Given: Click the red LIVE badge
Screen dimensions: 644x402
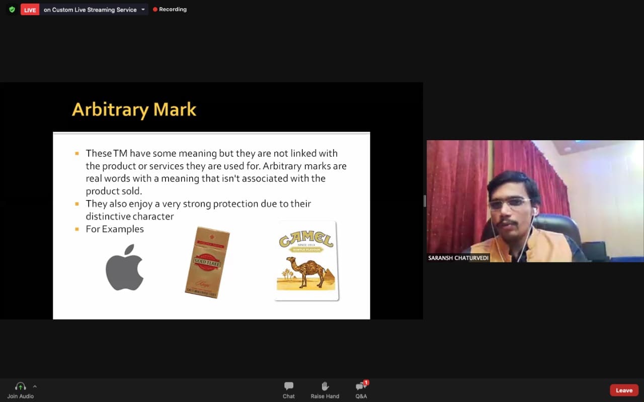Looking at the screenshot, I should pyautogui.click(x=30, y=10).
